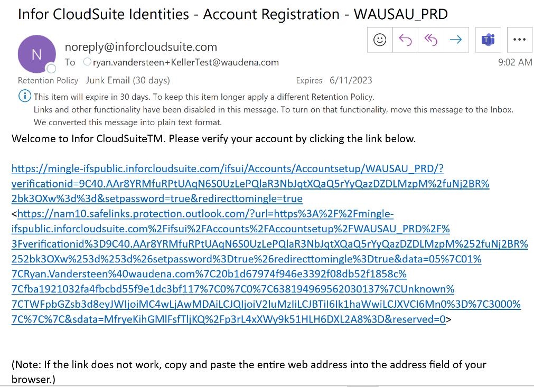Reply using the single left arrow icon
This screenshot has width=534, height=387.
405,40
